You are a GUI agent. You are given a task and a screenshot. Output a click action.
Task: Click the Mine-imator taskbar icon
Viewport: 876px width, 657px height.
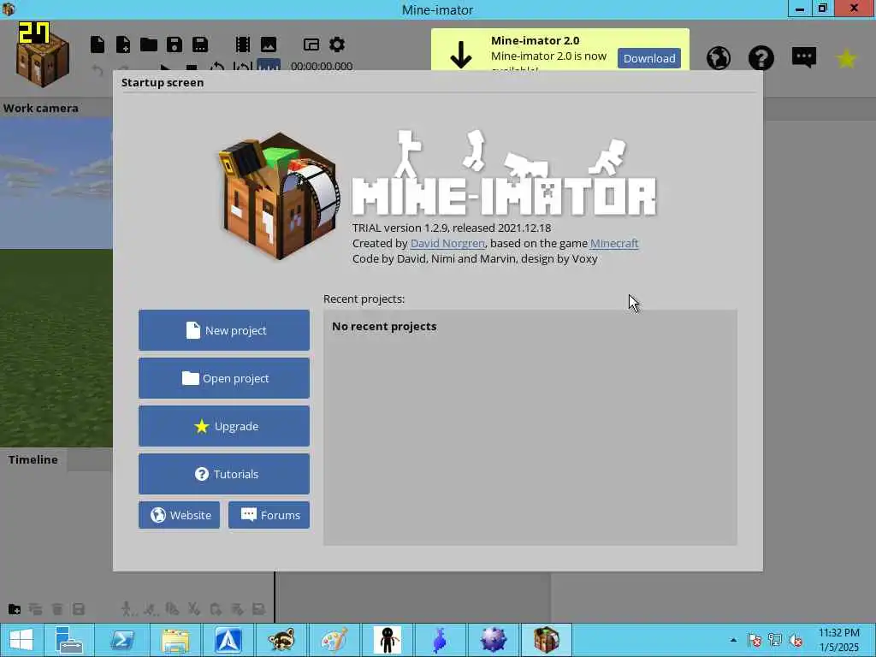coord(547,640)
